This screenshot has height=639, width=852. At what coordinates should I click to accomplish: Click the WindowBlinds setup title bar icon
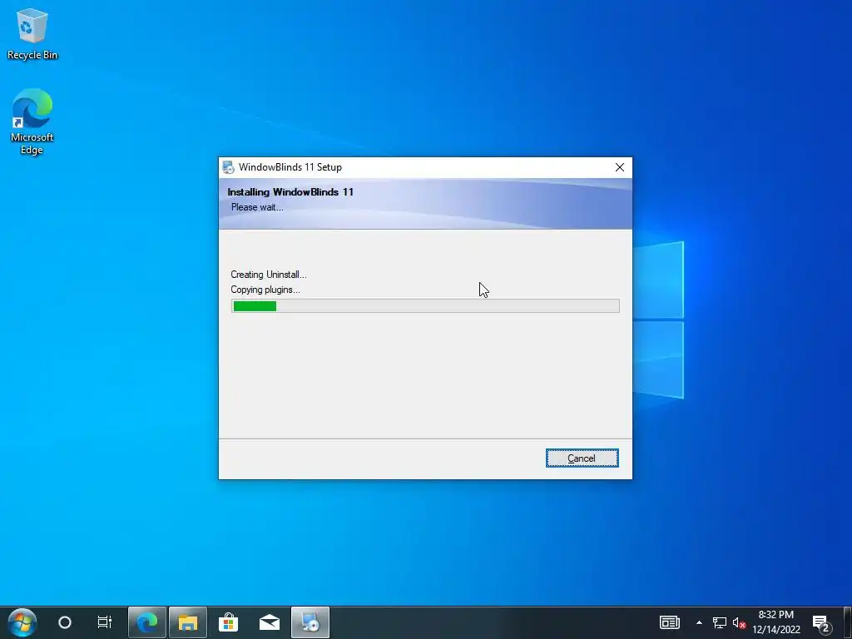[x=228, y=167]
